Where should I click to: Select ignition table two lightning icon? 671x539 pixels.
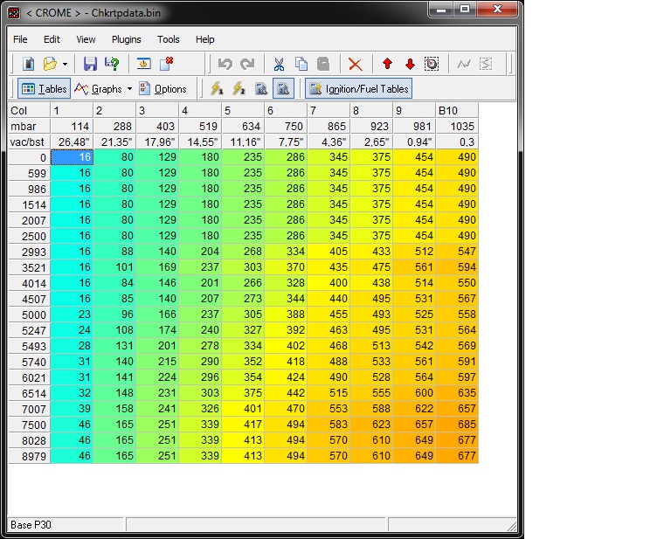pyautogui.click(x=239, y=88)
